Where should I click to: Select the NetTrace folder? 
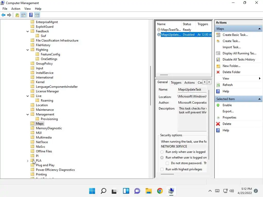pos(42,142)
